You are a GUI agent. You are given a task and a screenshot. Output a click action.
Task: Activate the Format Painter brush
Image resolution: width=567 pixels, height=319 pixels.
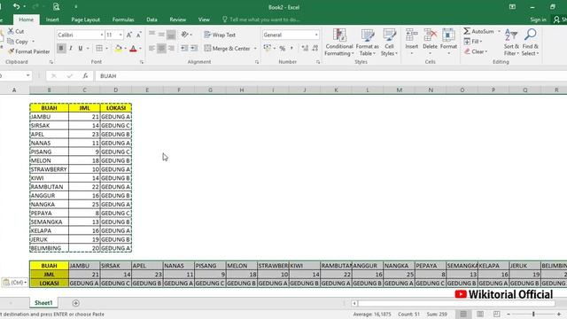point(11,51)
